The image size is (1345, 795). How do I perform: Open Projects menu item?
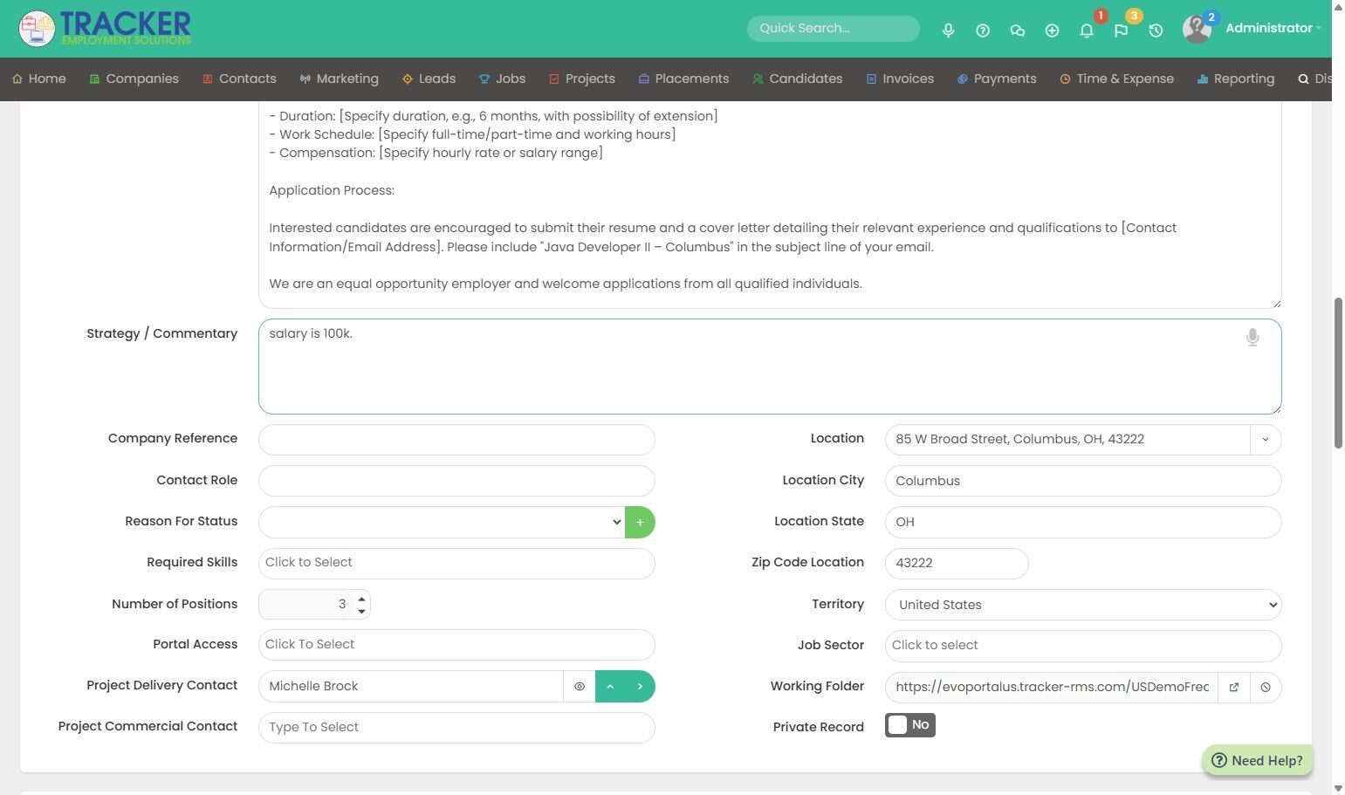click(x=581, y=79)
